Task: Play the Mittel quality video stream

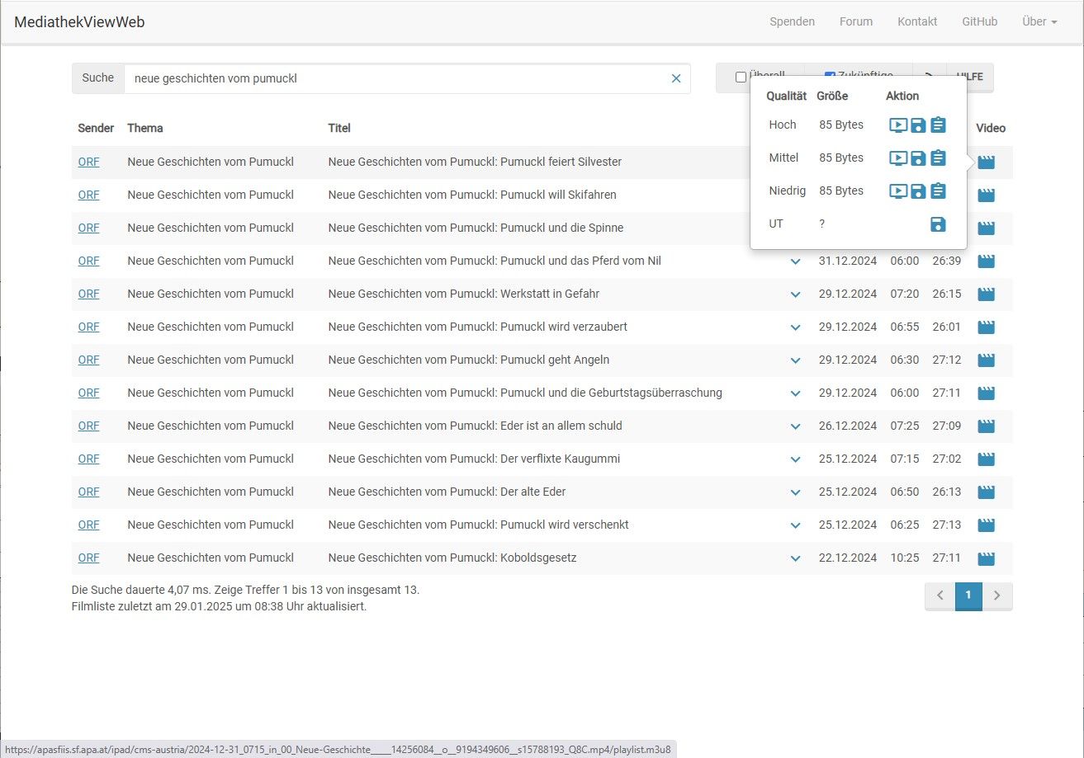Action: pyautogui.click(x=898, y=158)
